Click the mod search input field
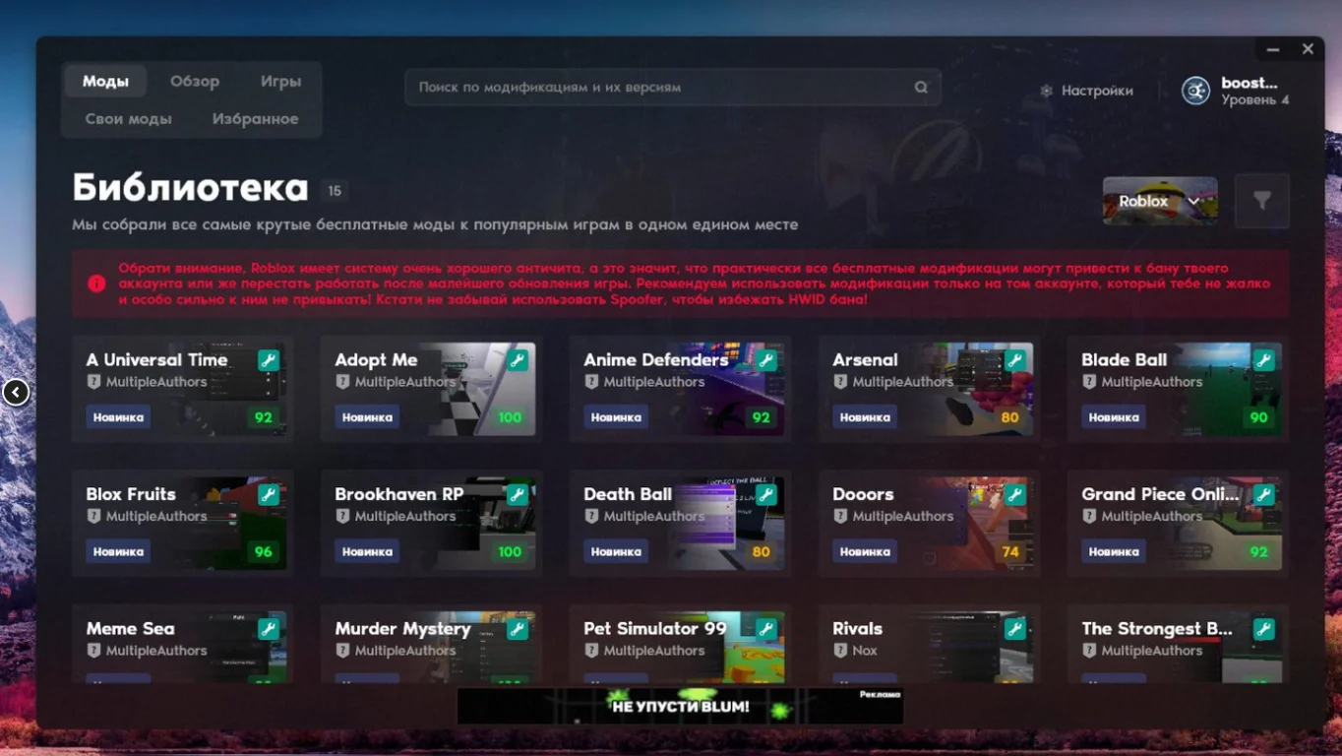The width and height of the screenshot is (1342, 756). point(659,88)
